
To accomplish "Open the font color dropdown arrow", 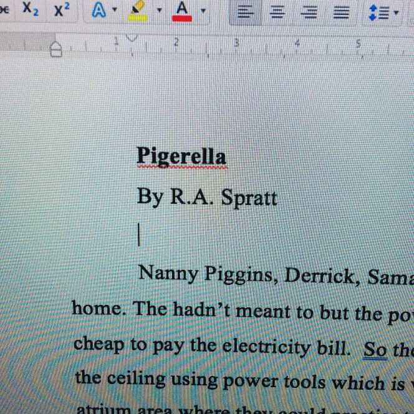I will [203, 11].
